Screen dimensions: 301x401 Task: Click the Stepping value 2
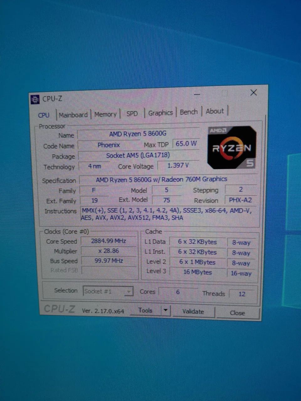click(241, 189)
